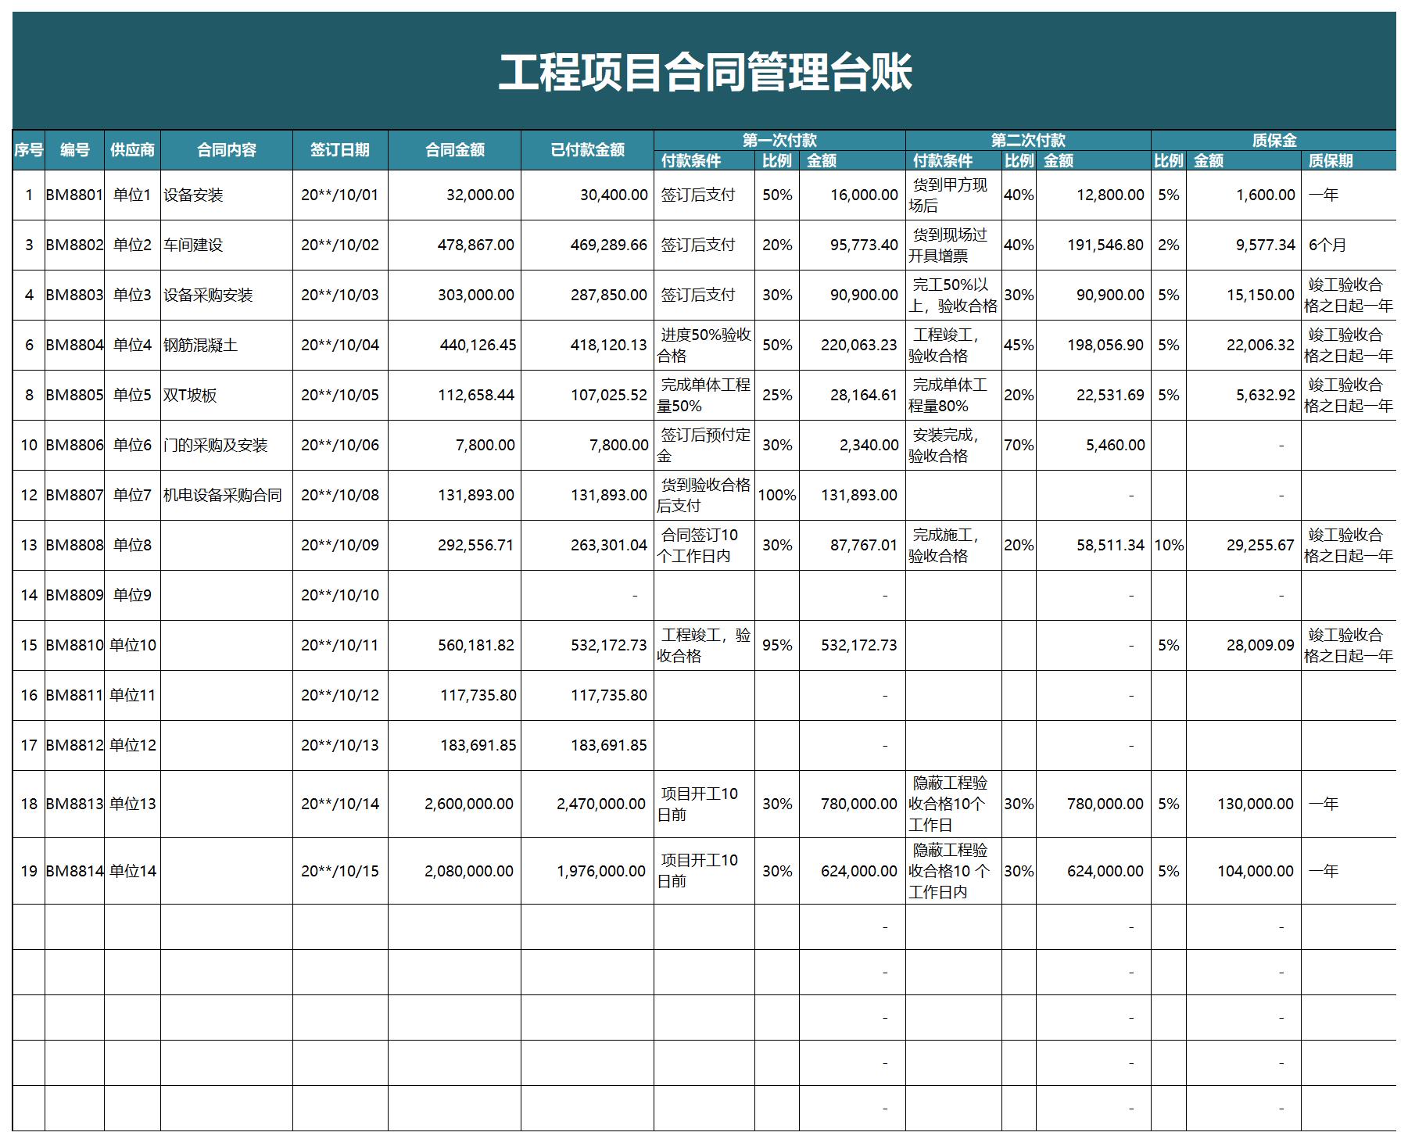This screenshot has width=1408, height=1143.
Task: Select retention amount 130,000.00
Action: click(x=1244, y=804)
